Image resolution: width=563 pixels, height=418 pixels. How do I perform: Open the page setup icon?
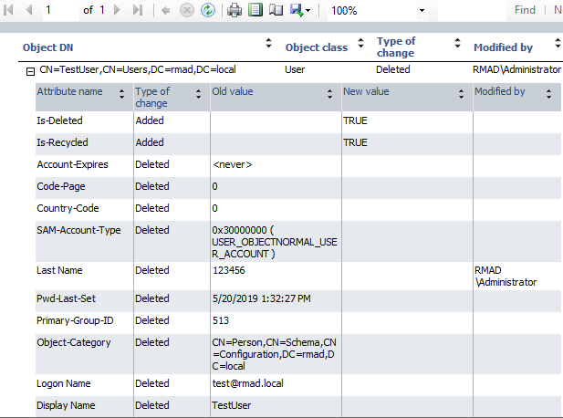point(275,10)
